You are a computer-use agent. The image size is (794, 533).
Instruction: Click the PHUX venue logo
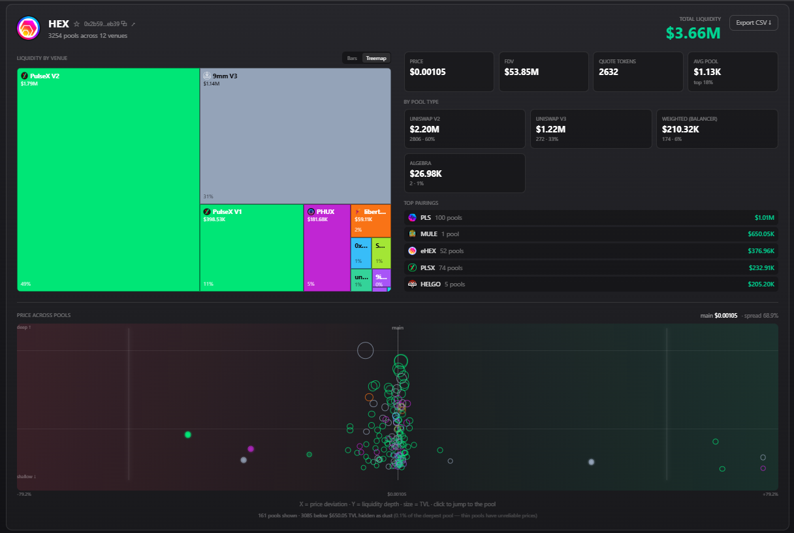[x=311, y=211]
